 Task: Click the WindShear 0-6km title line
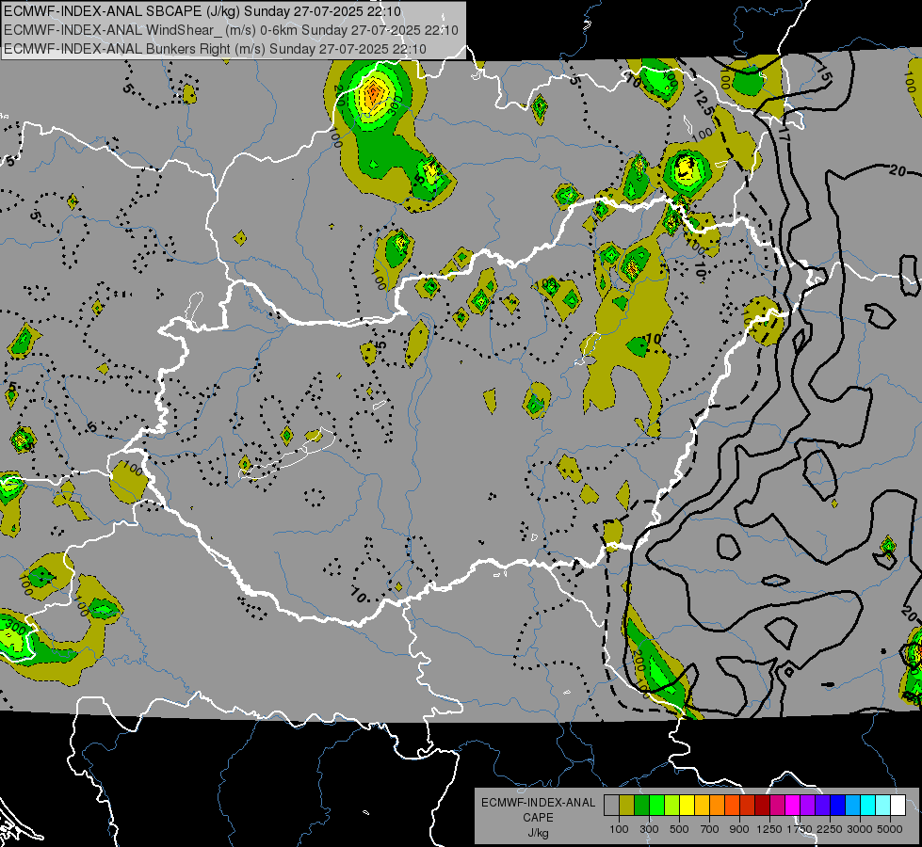(231, 30)
